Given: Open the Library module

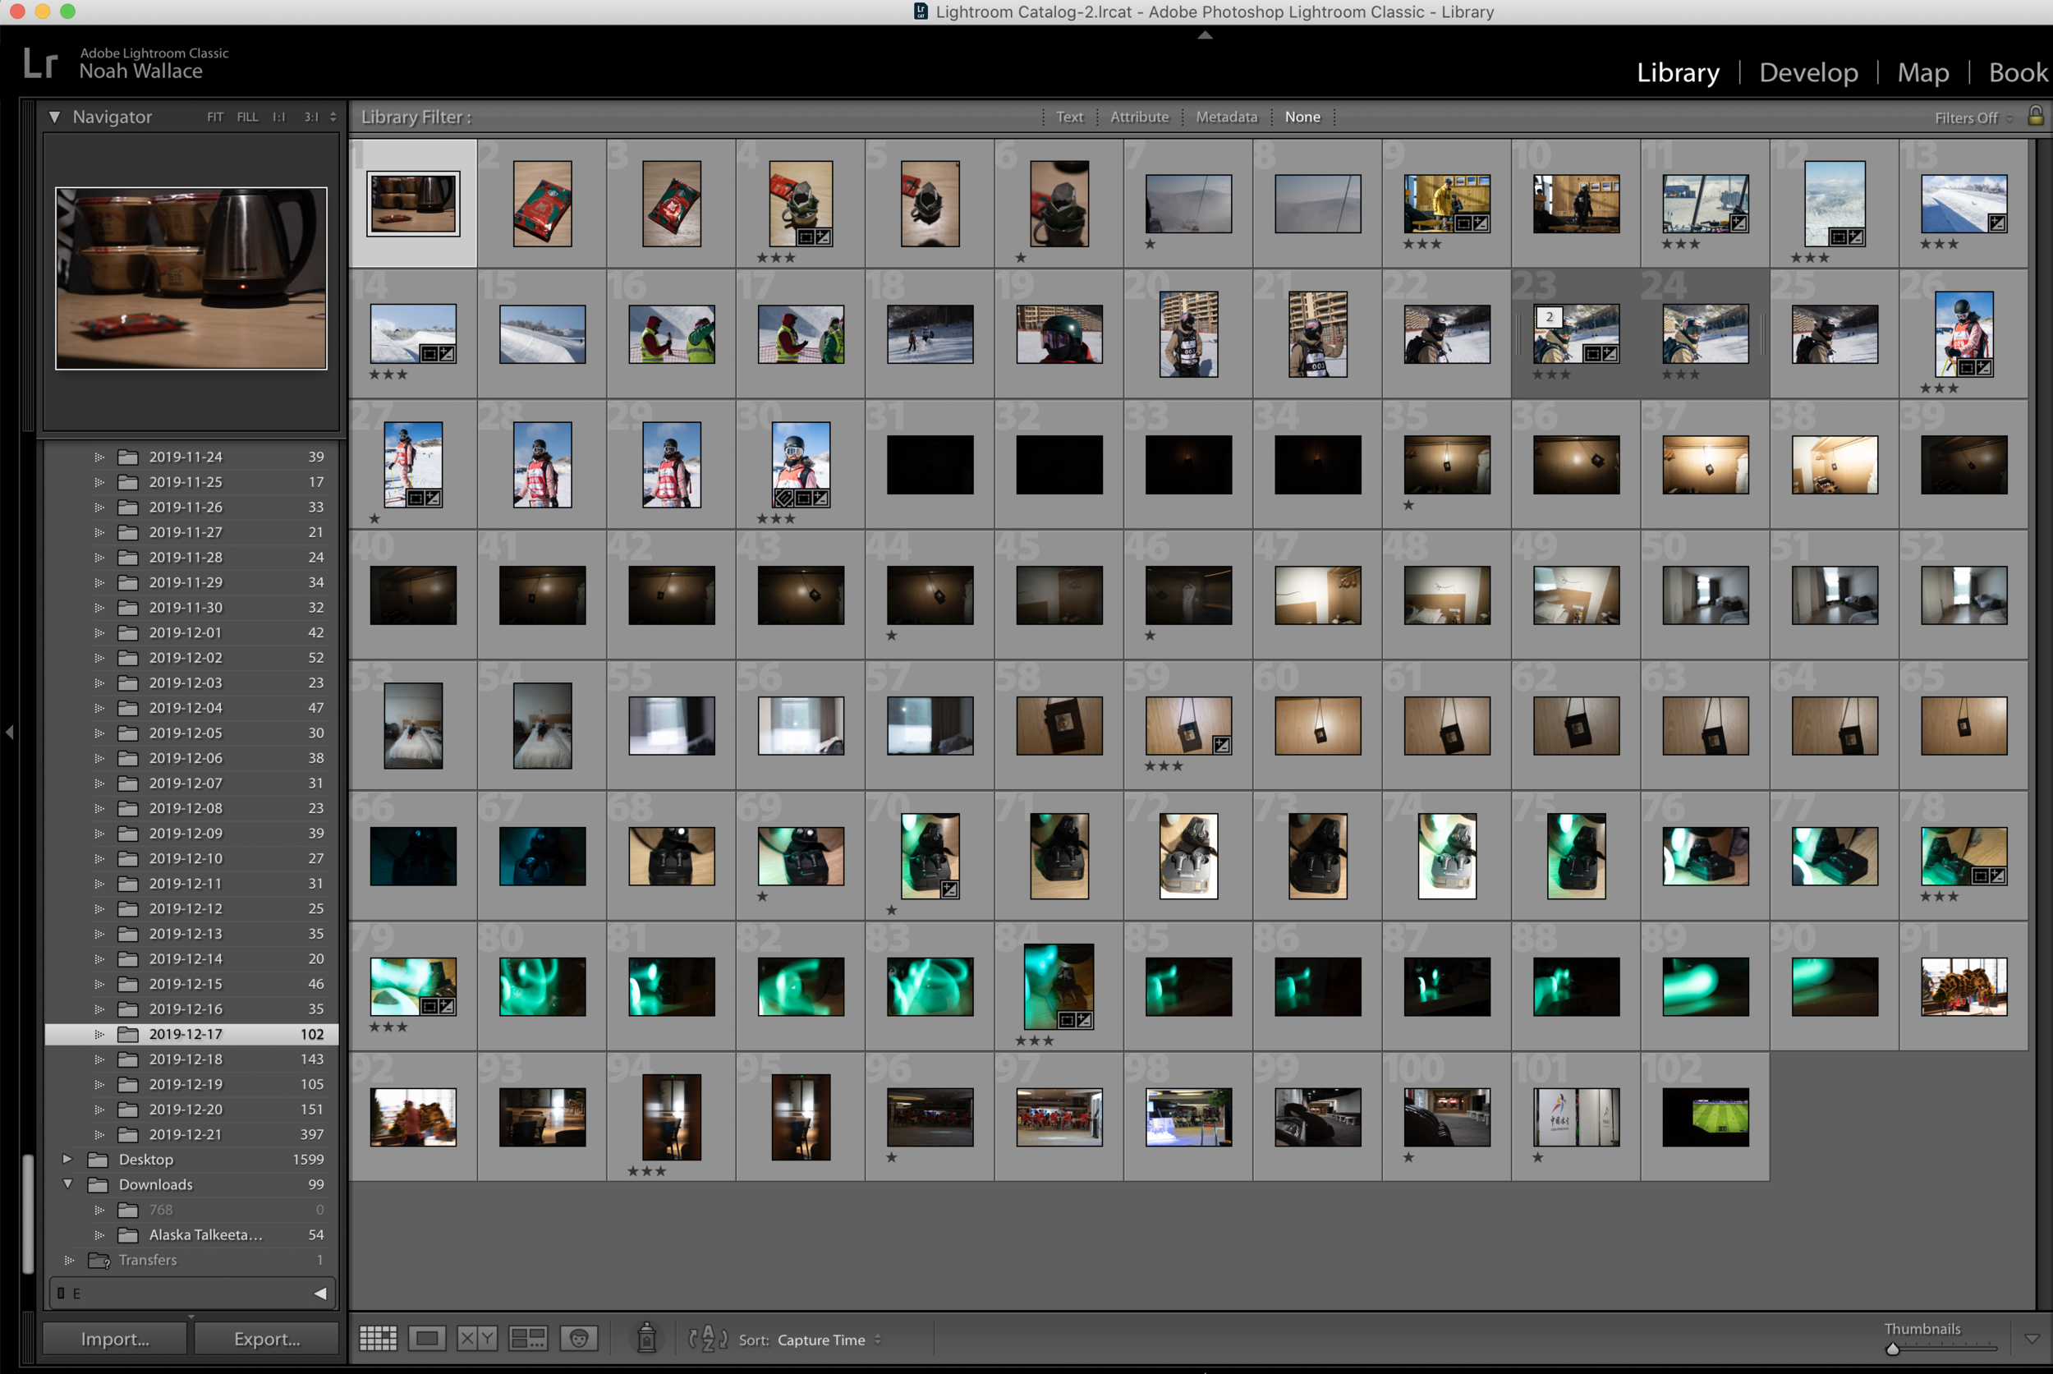Looking at the screenshot, I should click(1677, 71).
